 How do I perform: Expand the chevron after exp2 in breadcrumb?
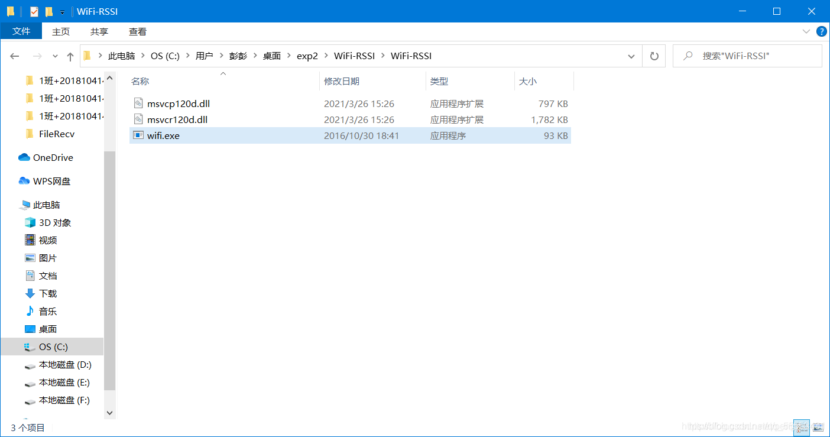click(326, 56)
